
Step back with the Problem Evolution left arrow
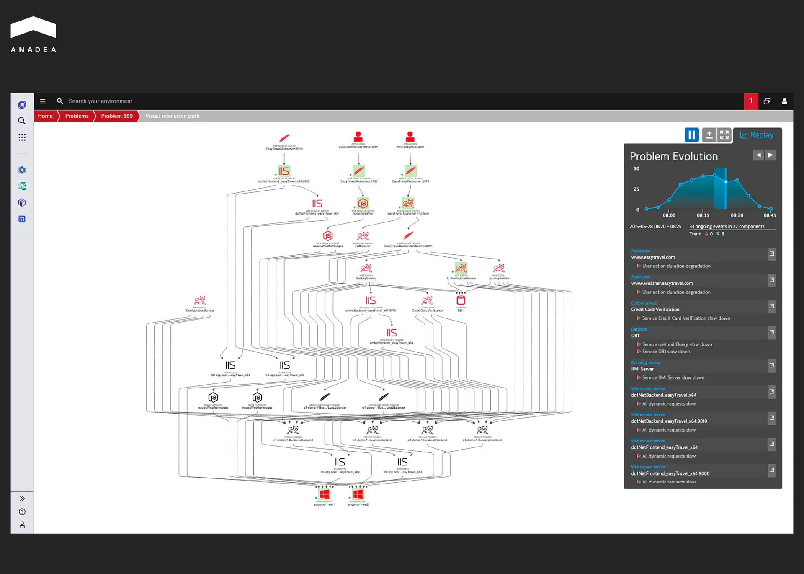tap(758, 155)
